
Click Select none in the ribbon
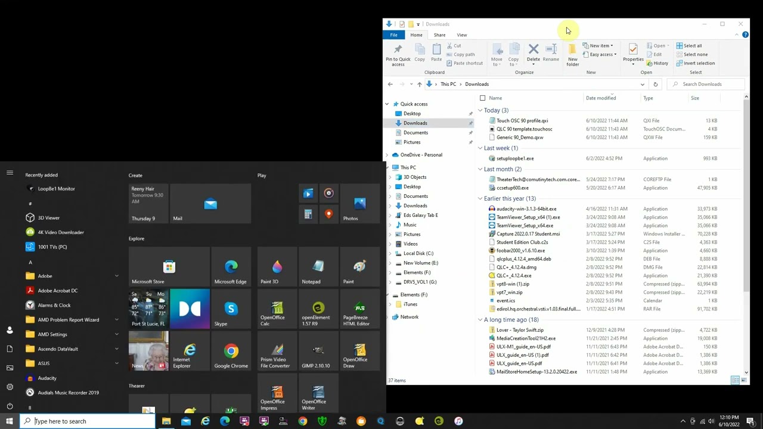692,54
